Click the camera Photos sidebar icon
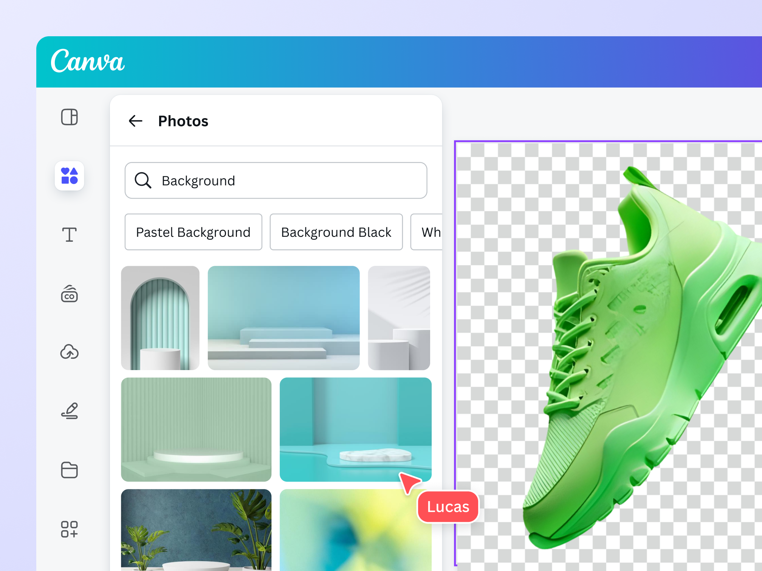 click(x=69, y=294)
